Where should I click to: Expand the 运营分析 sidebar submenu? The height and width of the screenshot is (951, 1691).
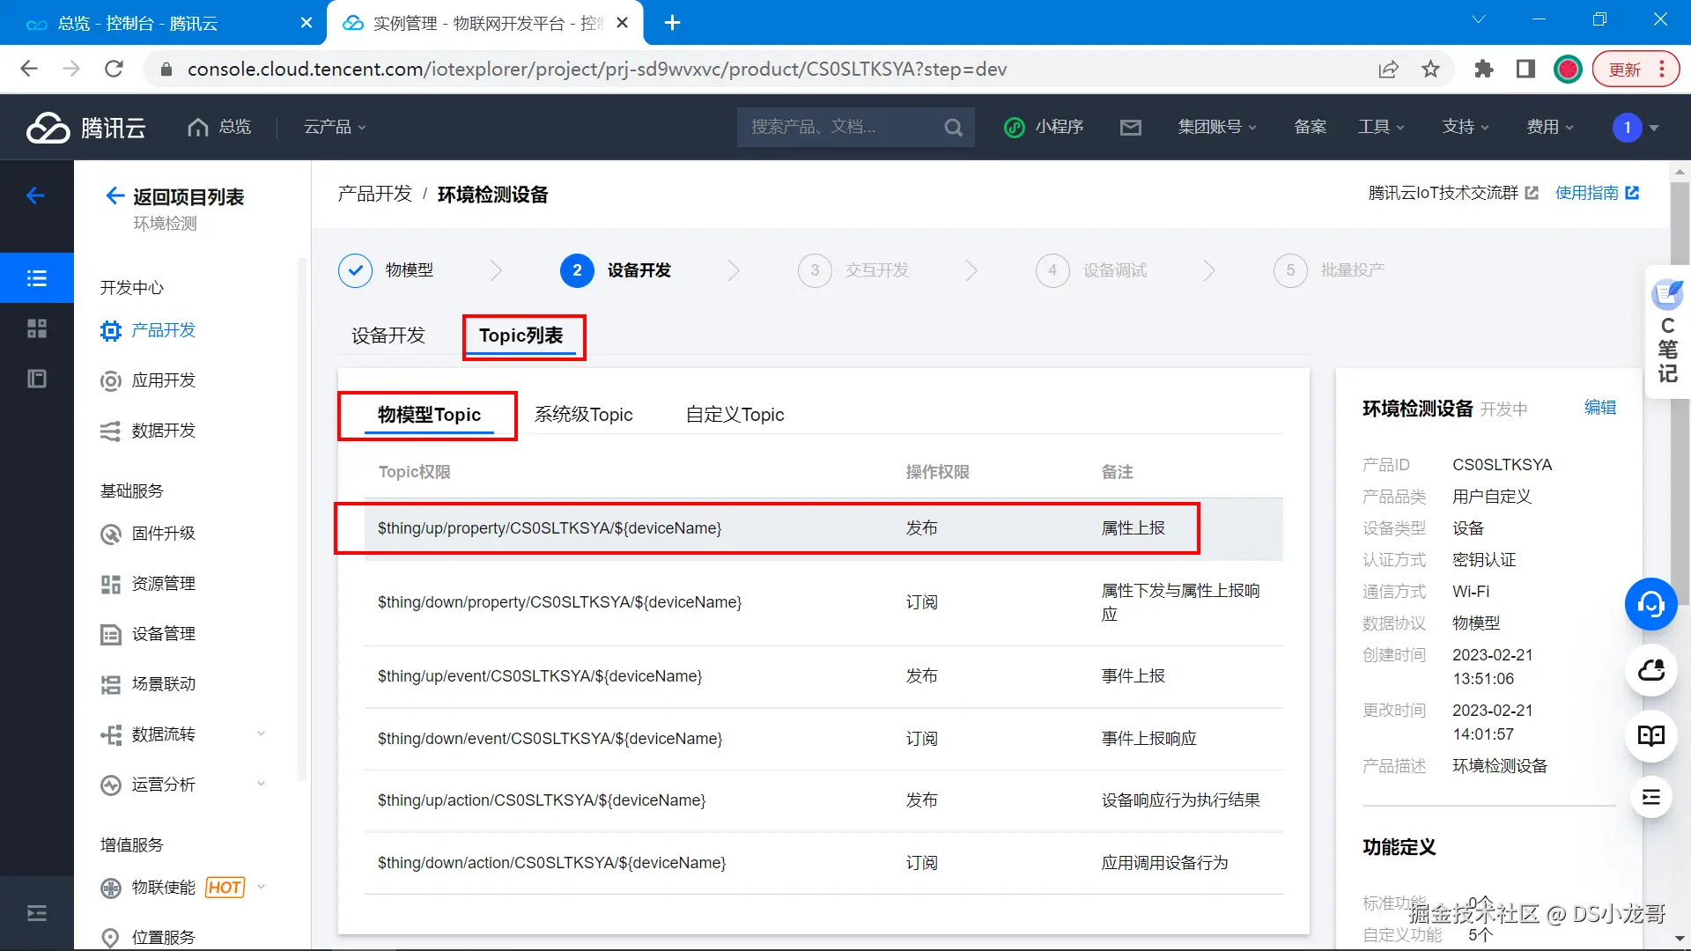[x=261, y=785]
